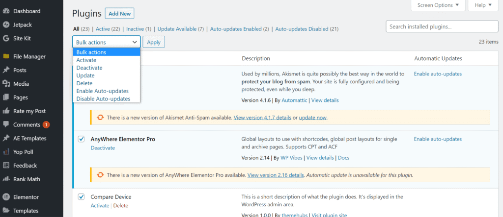Click the Templates folder icon in sidebar
This screenshot has width=503, height=217.
click(x=6, y=211)
